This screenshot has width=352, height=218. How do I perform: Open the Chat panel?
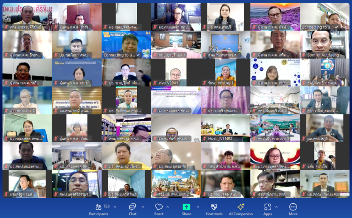133,210
